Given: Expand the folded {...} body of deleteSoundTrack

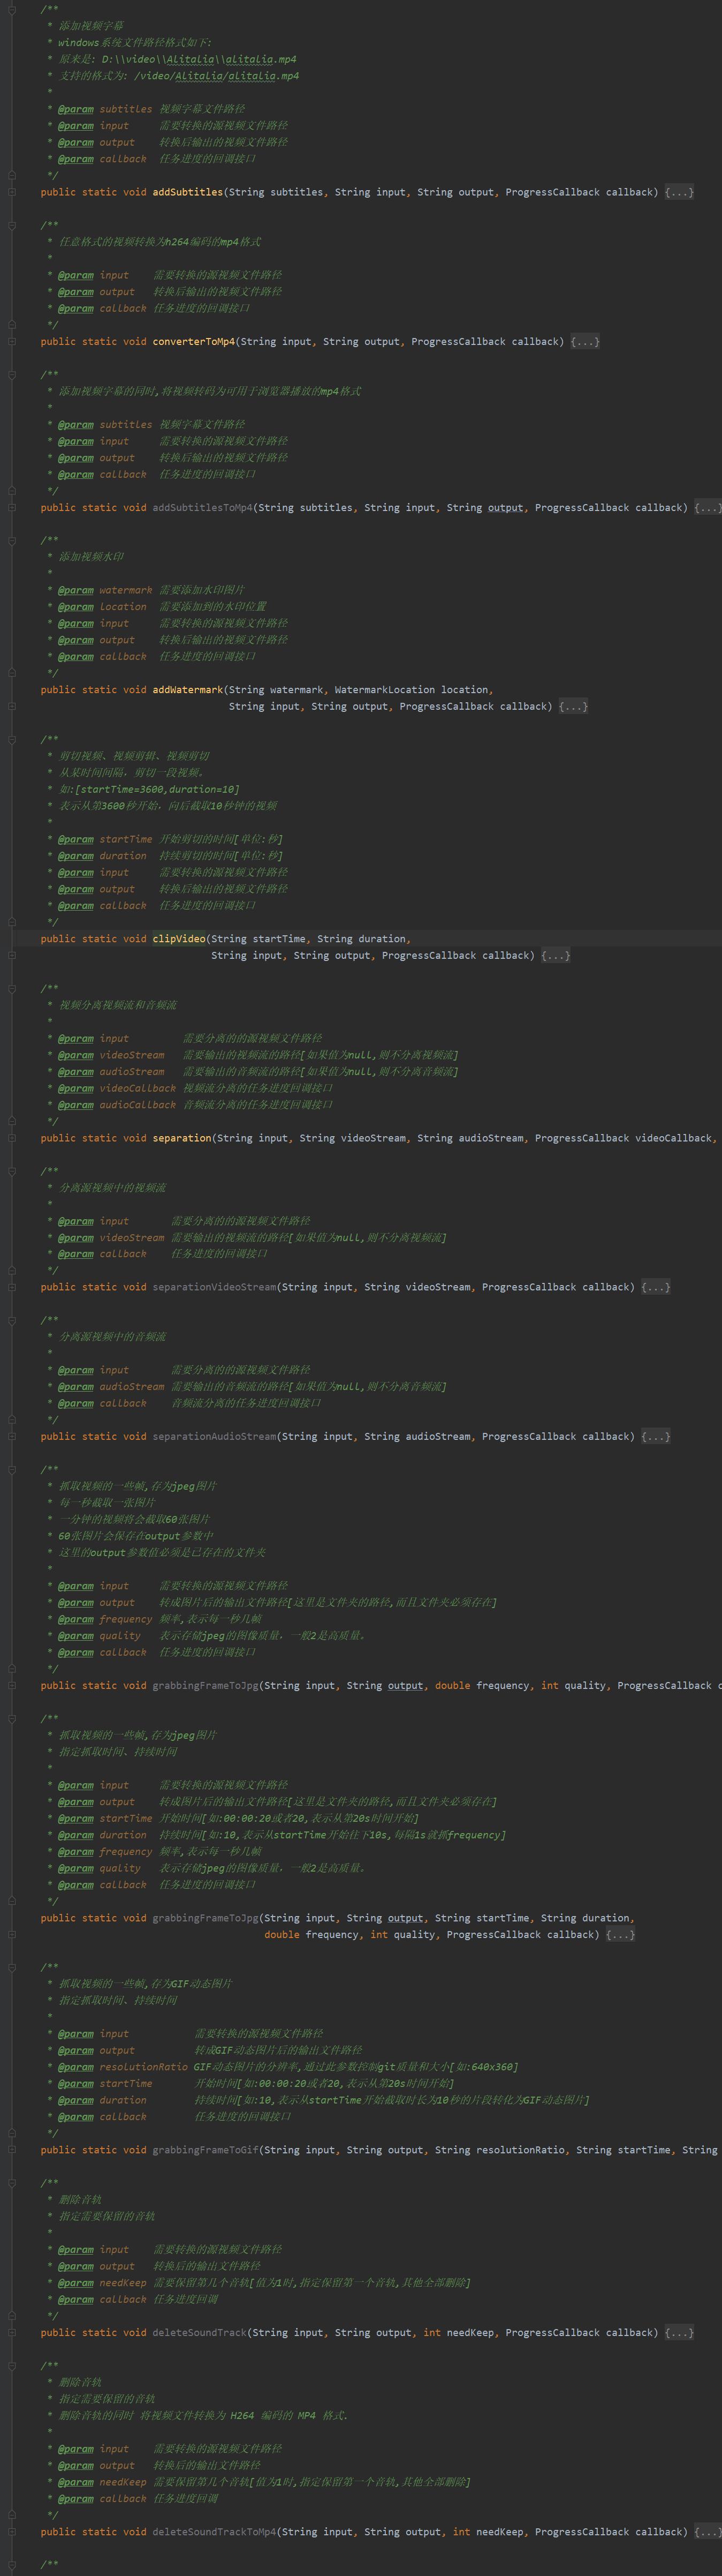Looking at the screenshot, I should pyautogui.click(x=679, y=2333).
